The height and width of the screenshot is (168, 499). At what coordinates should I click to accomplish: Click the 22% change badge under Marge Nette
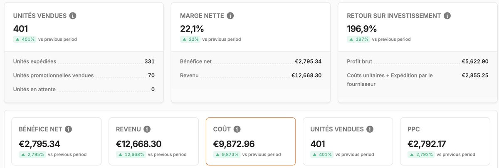(x=190, y=39)
